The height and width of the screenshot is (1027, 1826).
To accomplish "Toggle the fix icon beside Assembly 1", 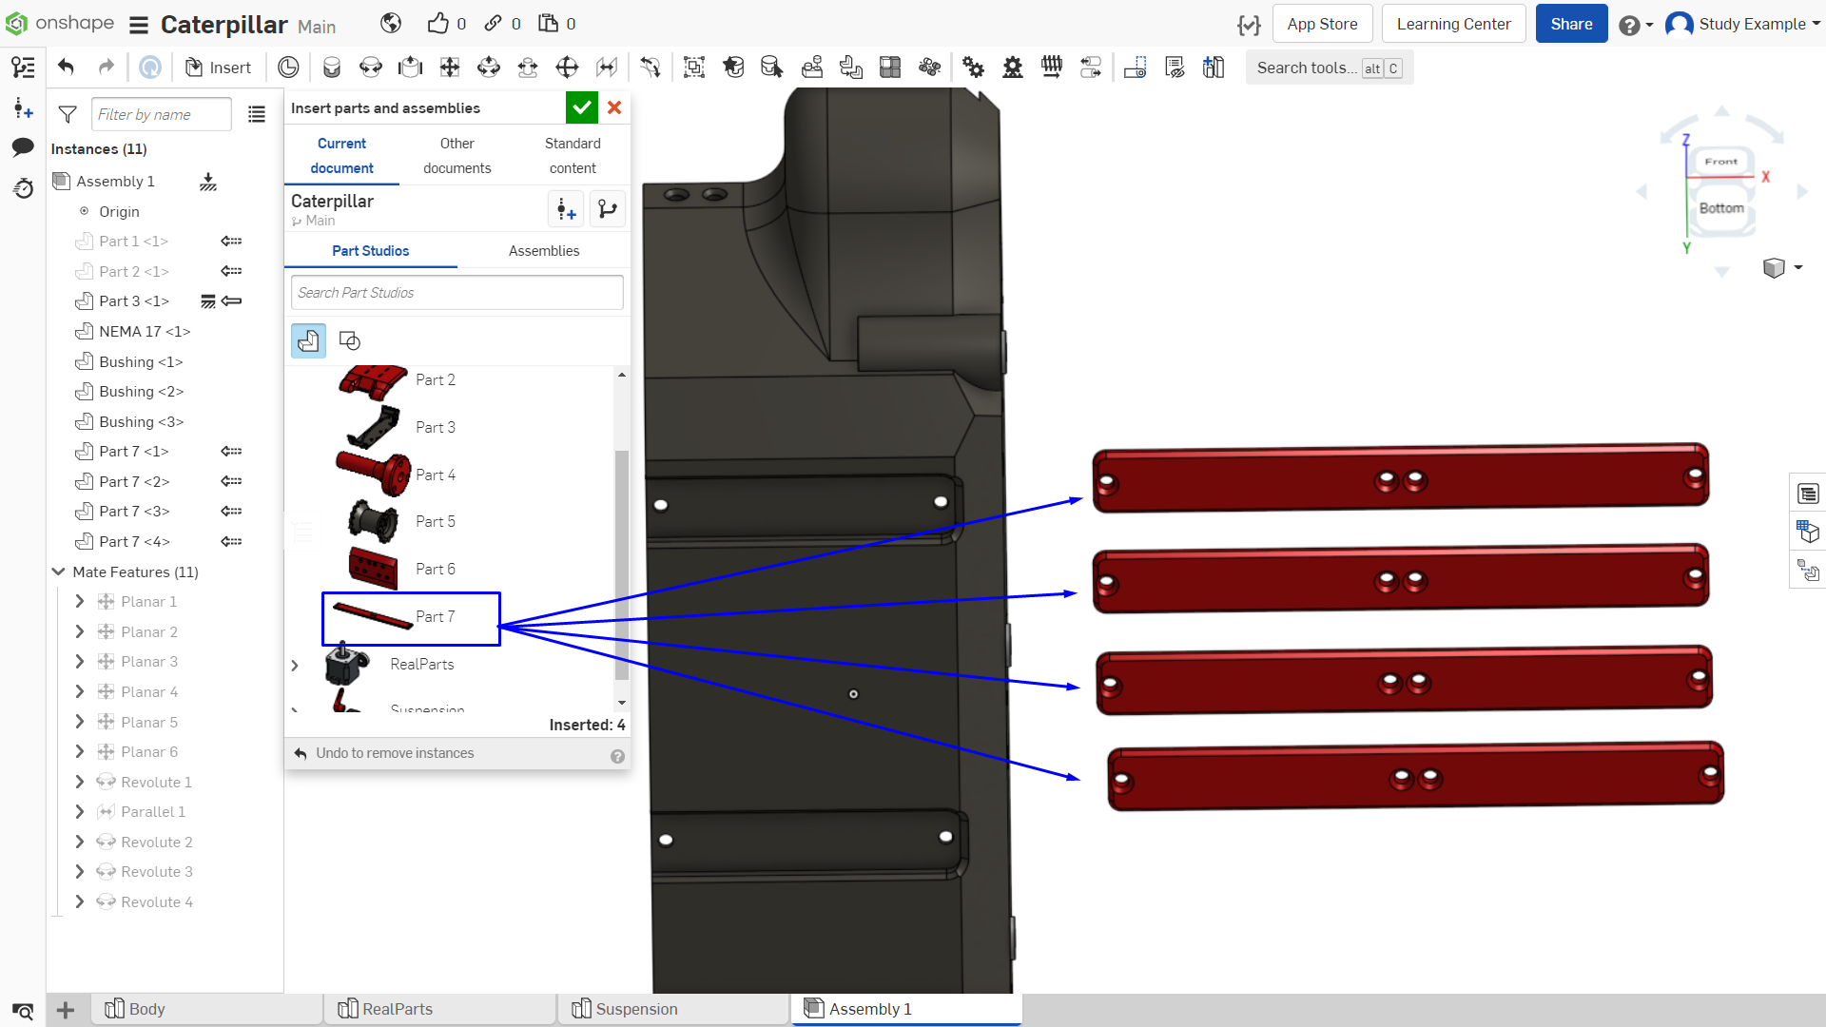I will point(208,182).
